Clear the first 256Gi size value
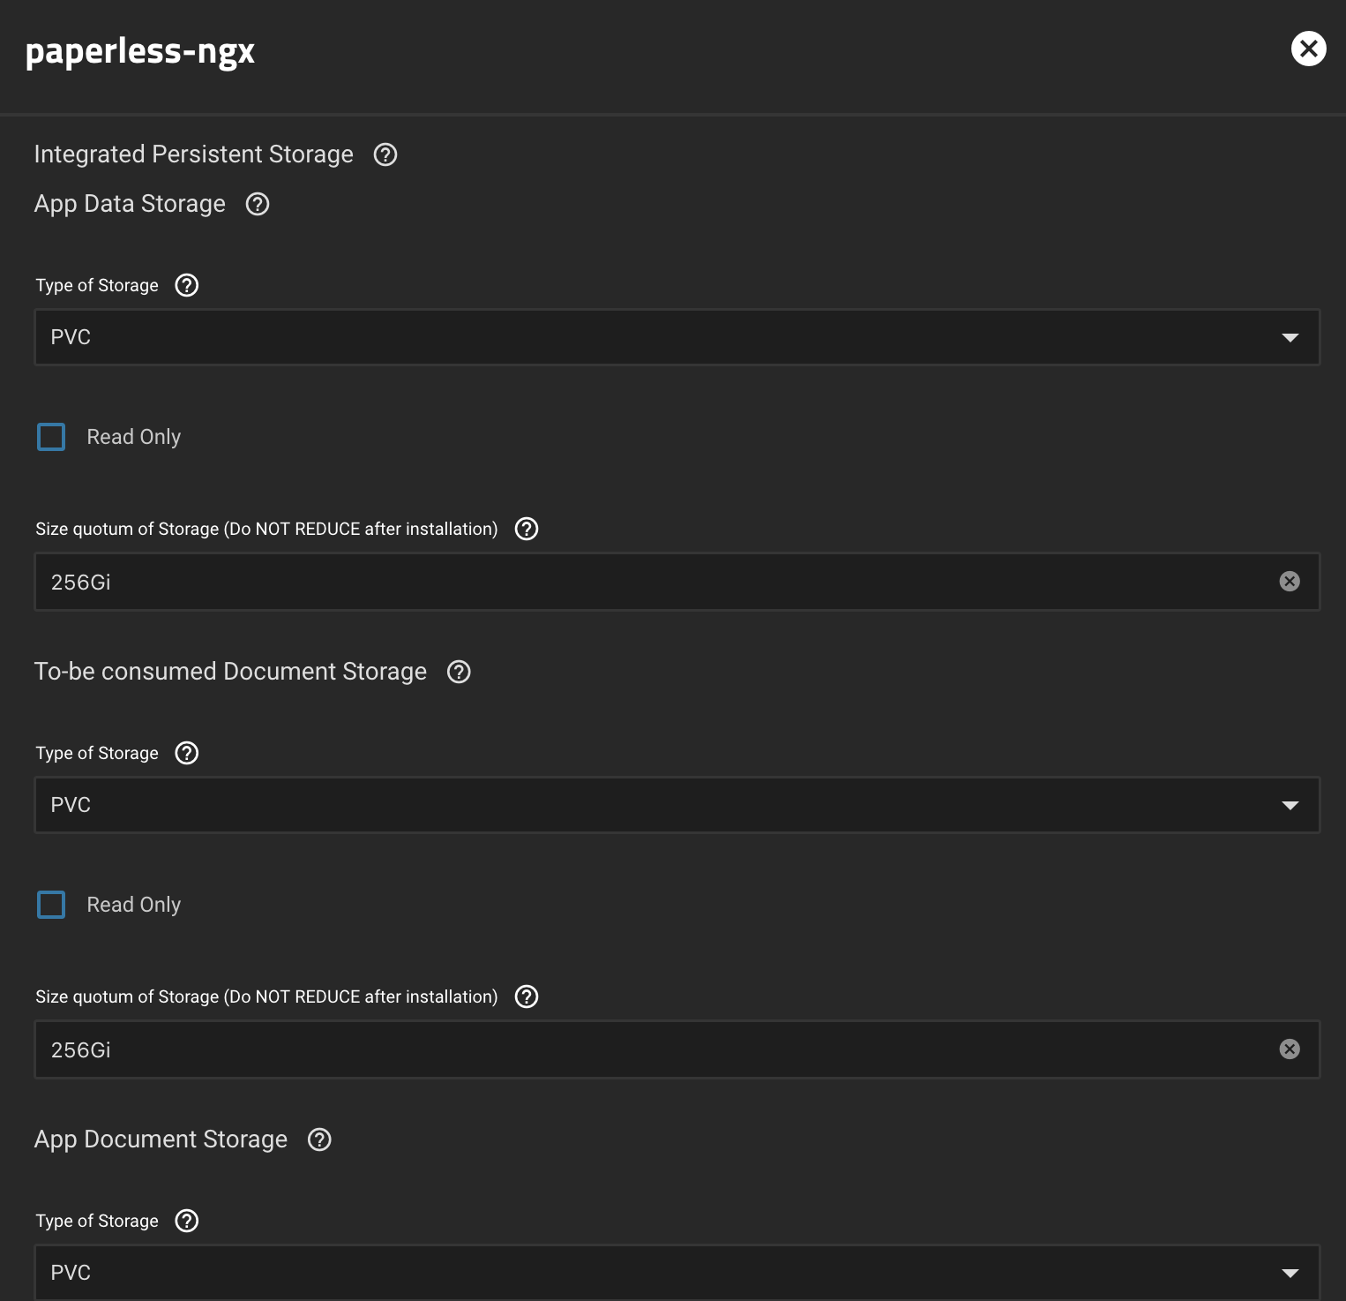The height and width of the screenshot is (1301, 1346). [1290, 581]
